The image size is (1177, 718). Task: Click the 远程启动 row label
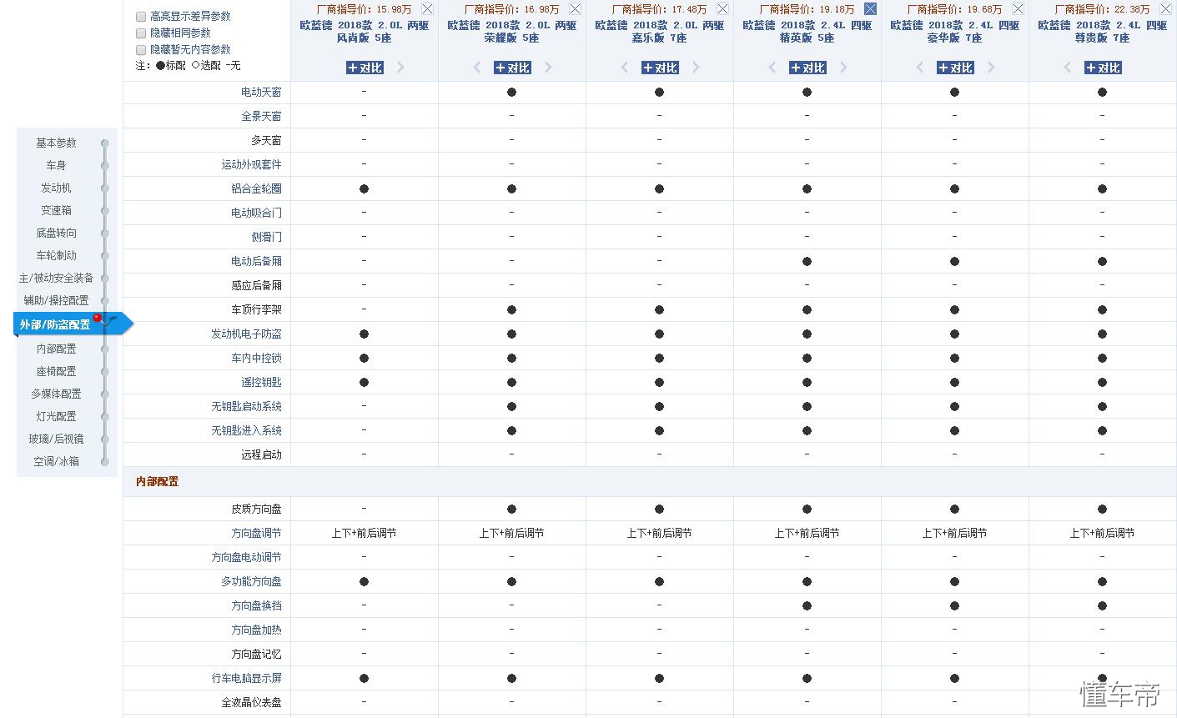[261, 454]
